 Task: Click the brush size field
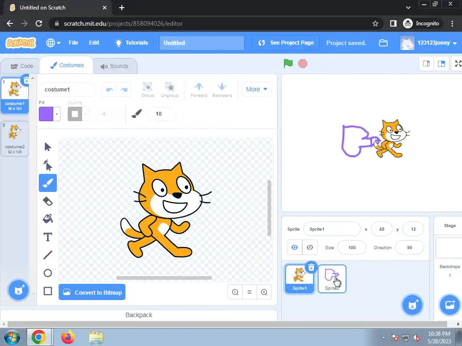pos(162,114)
